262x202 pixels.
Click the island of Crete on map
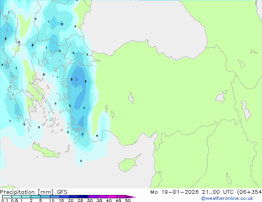[x=45, y=150]
